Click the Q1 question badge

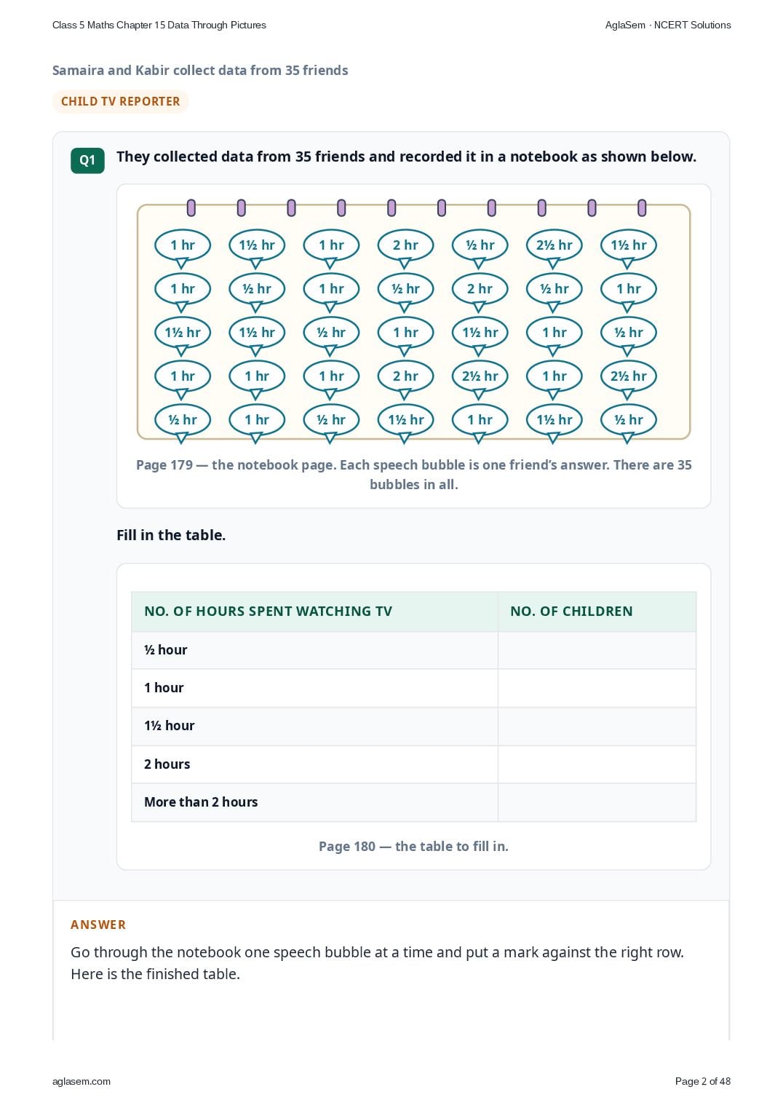87,160
